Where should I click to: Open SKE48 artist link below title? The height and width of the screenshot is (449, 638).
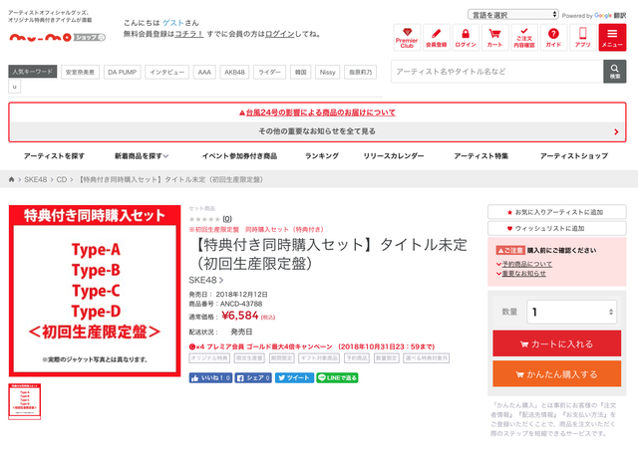206,280
